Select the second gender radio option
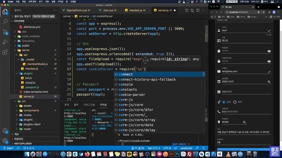 click(x=235, y=102)
